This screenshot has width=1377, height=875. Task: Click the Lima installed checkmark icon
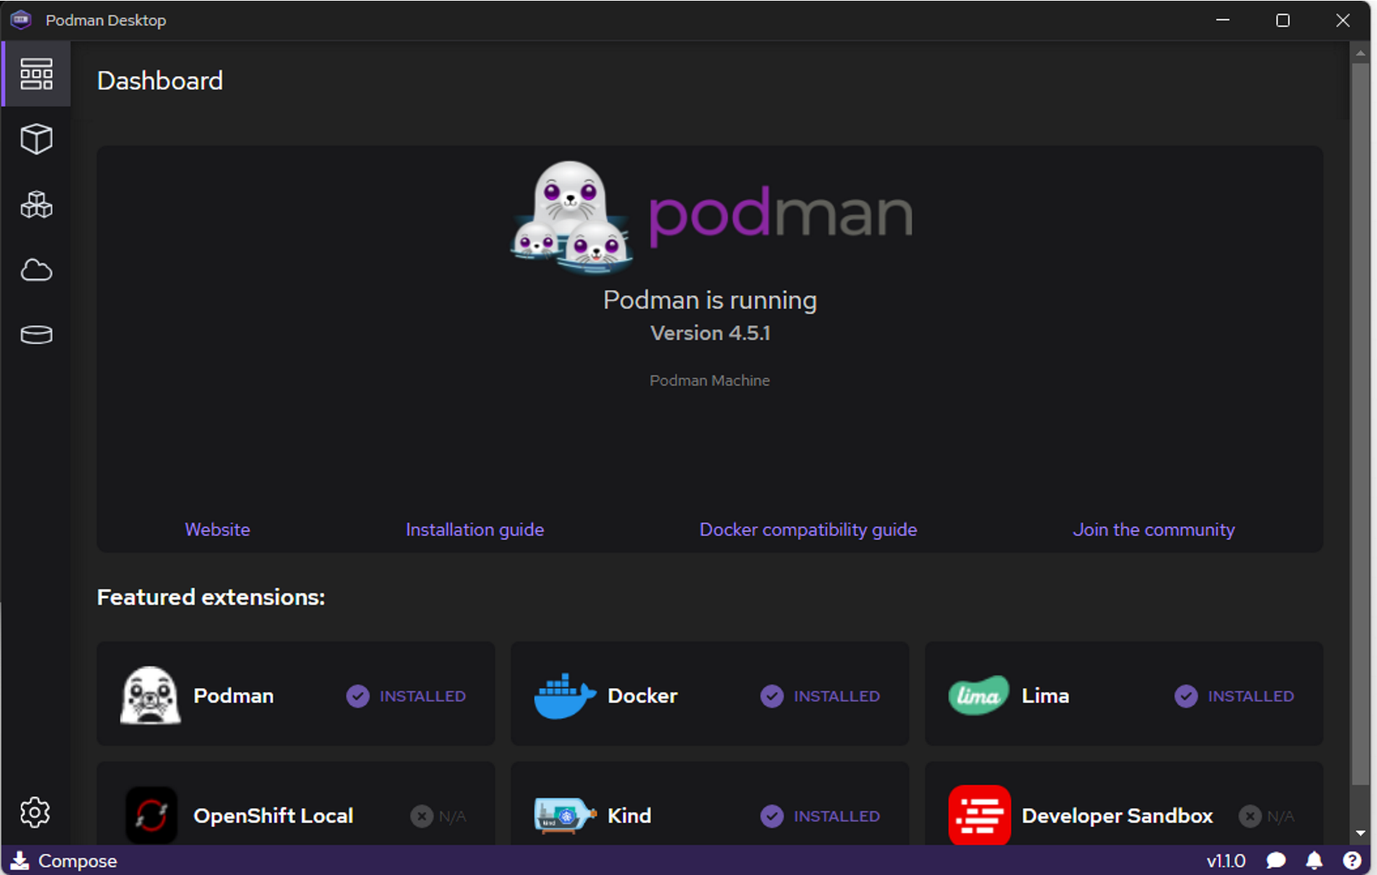(1186, 696)
